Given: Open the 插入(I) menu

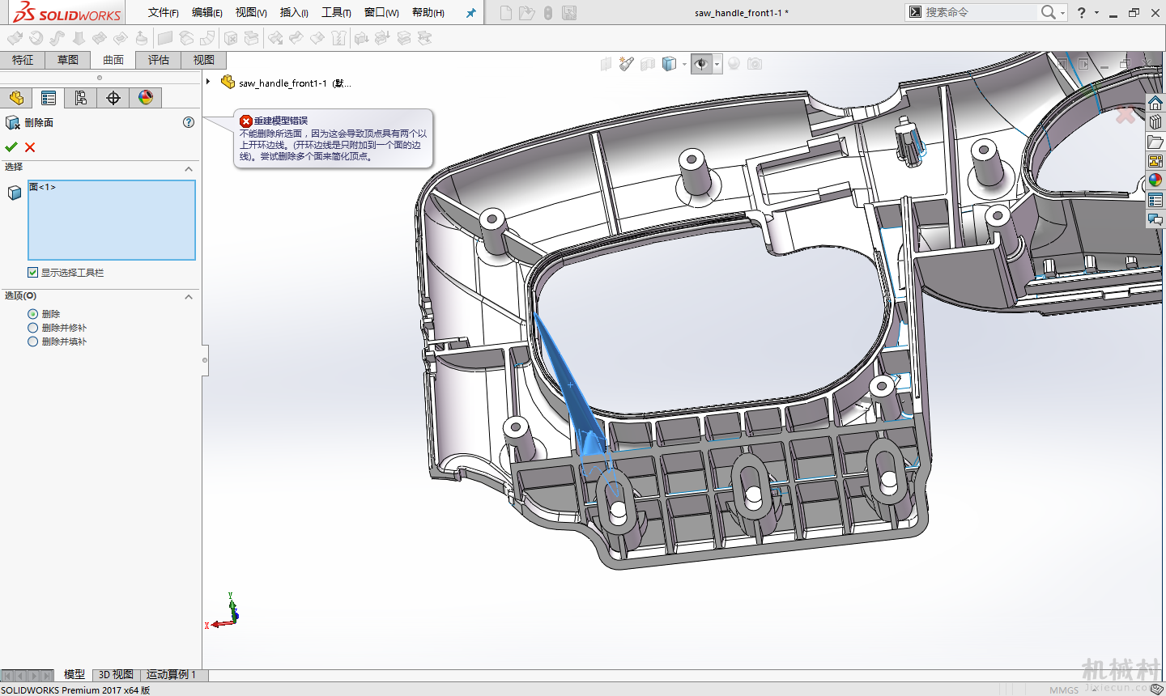Looking at the screenshot, I should pyautogui.click(x=294, y=12).
